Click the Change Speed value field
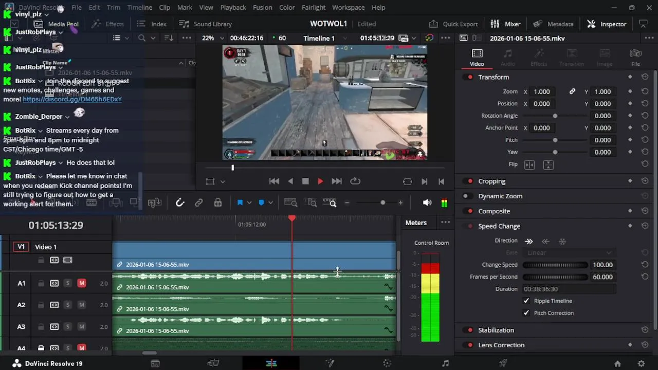This screenshot has width=658, height=370. point(602,265)
